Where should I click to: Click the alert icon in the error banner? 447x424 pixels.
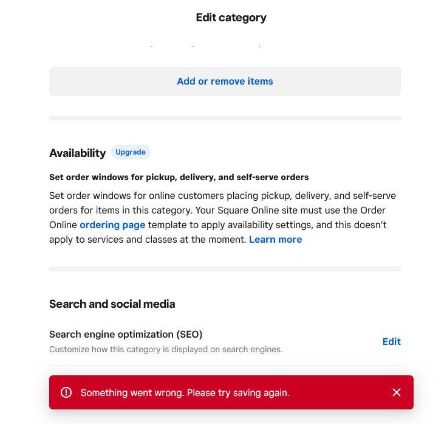pyautogui.click(x=66, y=392)
